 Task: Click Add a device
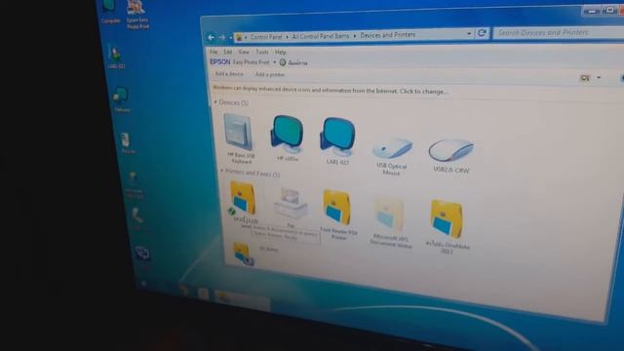click(229, 74)
